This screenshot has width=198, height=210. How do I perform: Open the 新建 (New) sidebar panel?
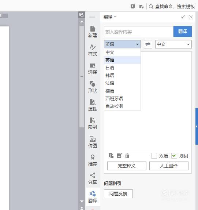click(93, 32)
